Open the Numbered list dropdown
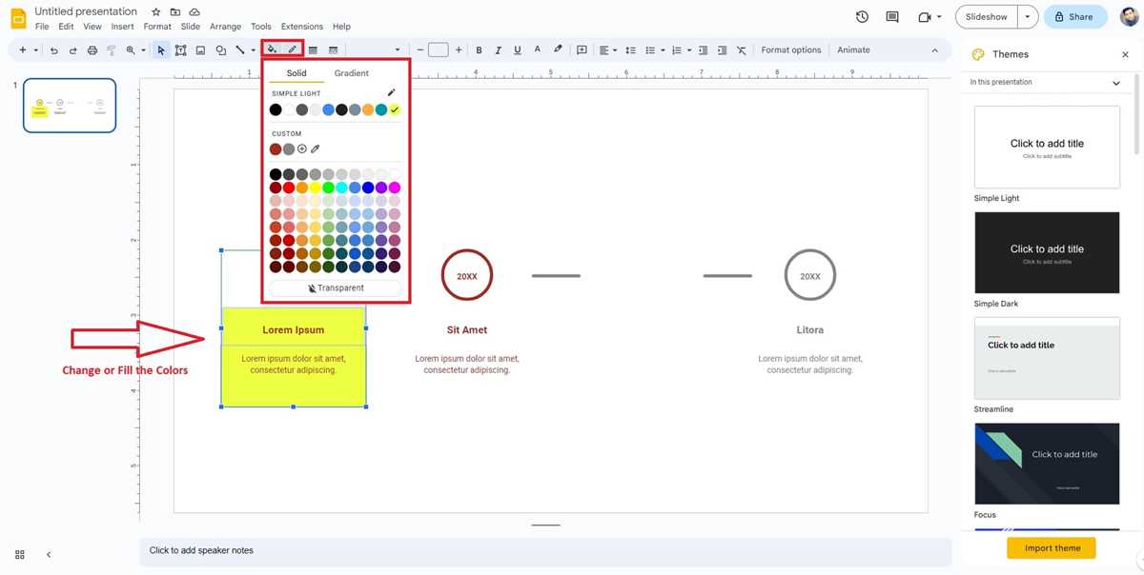1144x575 pixels. click(681, 50)
